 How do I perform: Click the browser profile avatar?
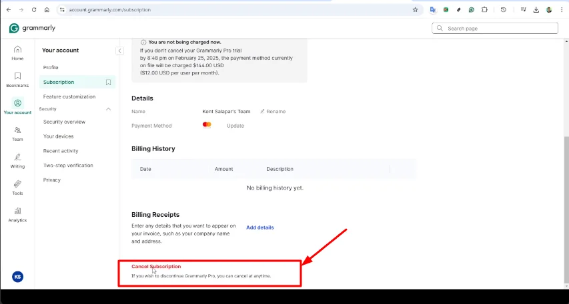click(x=549, y=10)
